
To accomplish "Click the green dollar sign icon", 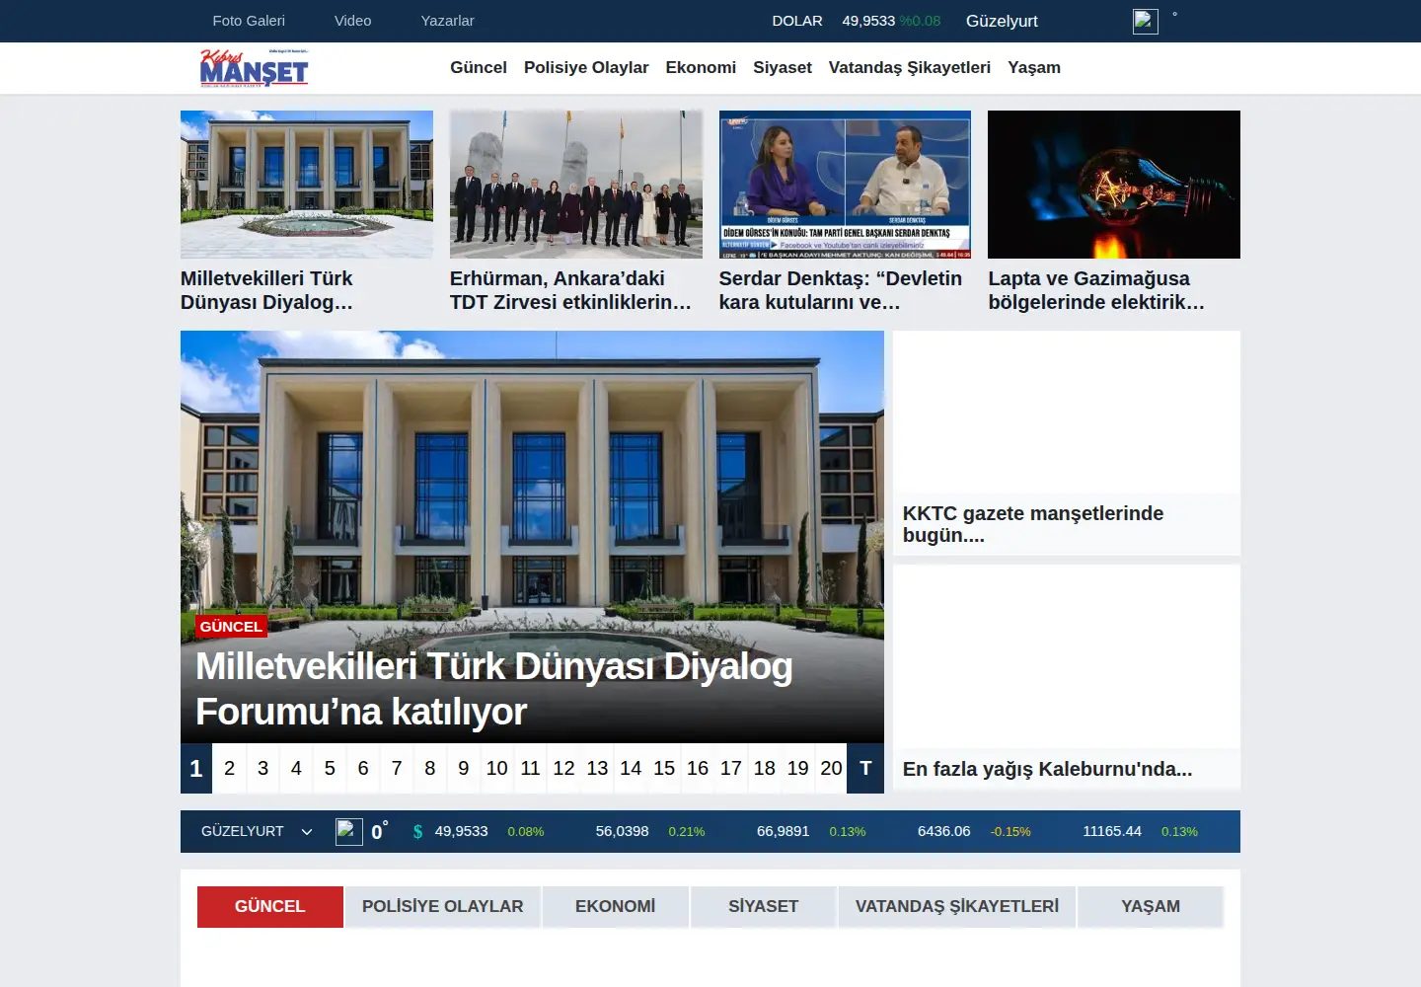I will [x=417, y=832].
